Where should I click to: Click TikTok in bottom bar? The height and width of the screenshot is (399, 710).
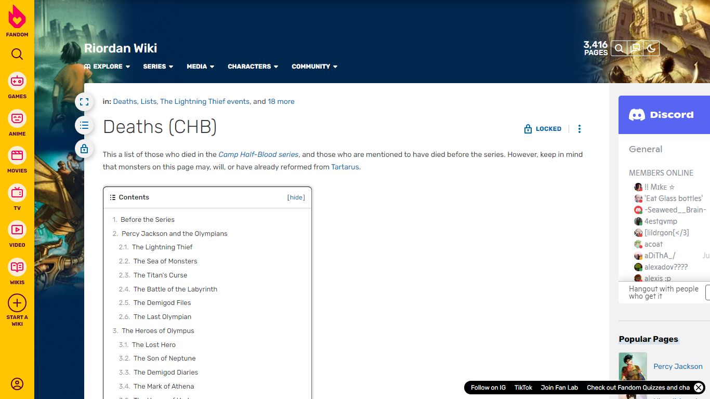point(523,388)
